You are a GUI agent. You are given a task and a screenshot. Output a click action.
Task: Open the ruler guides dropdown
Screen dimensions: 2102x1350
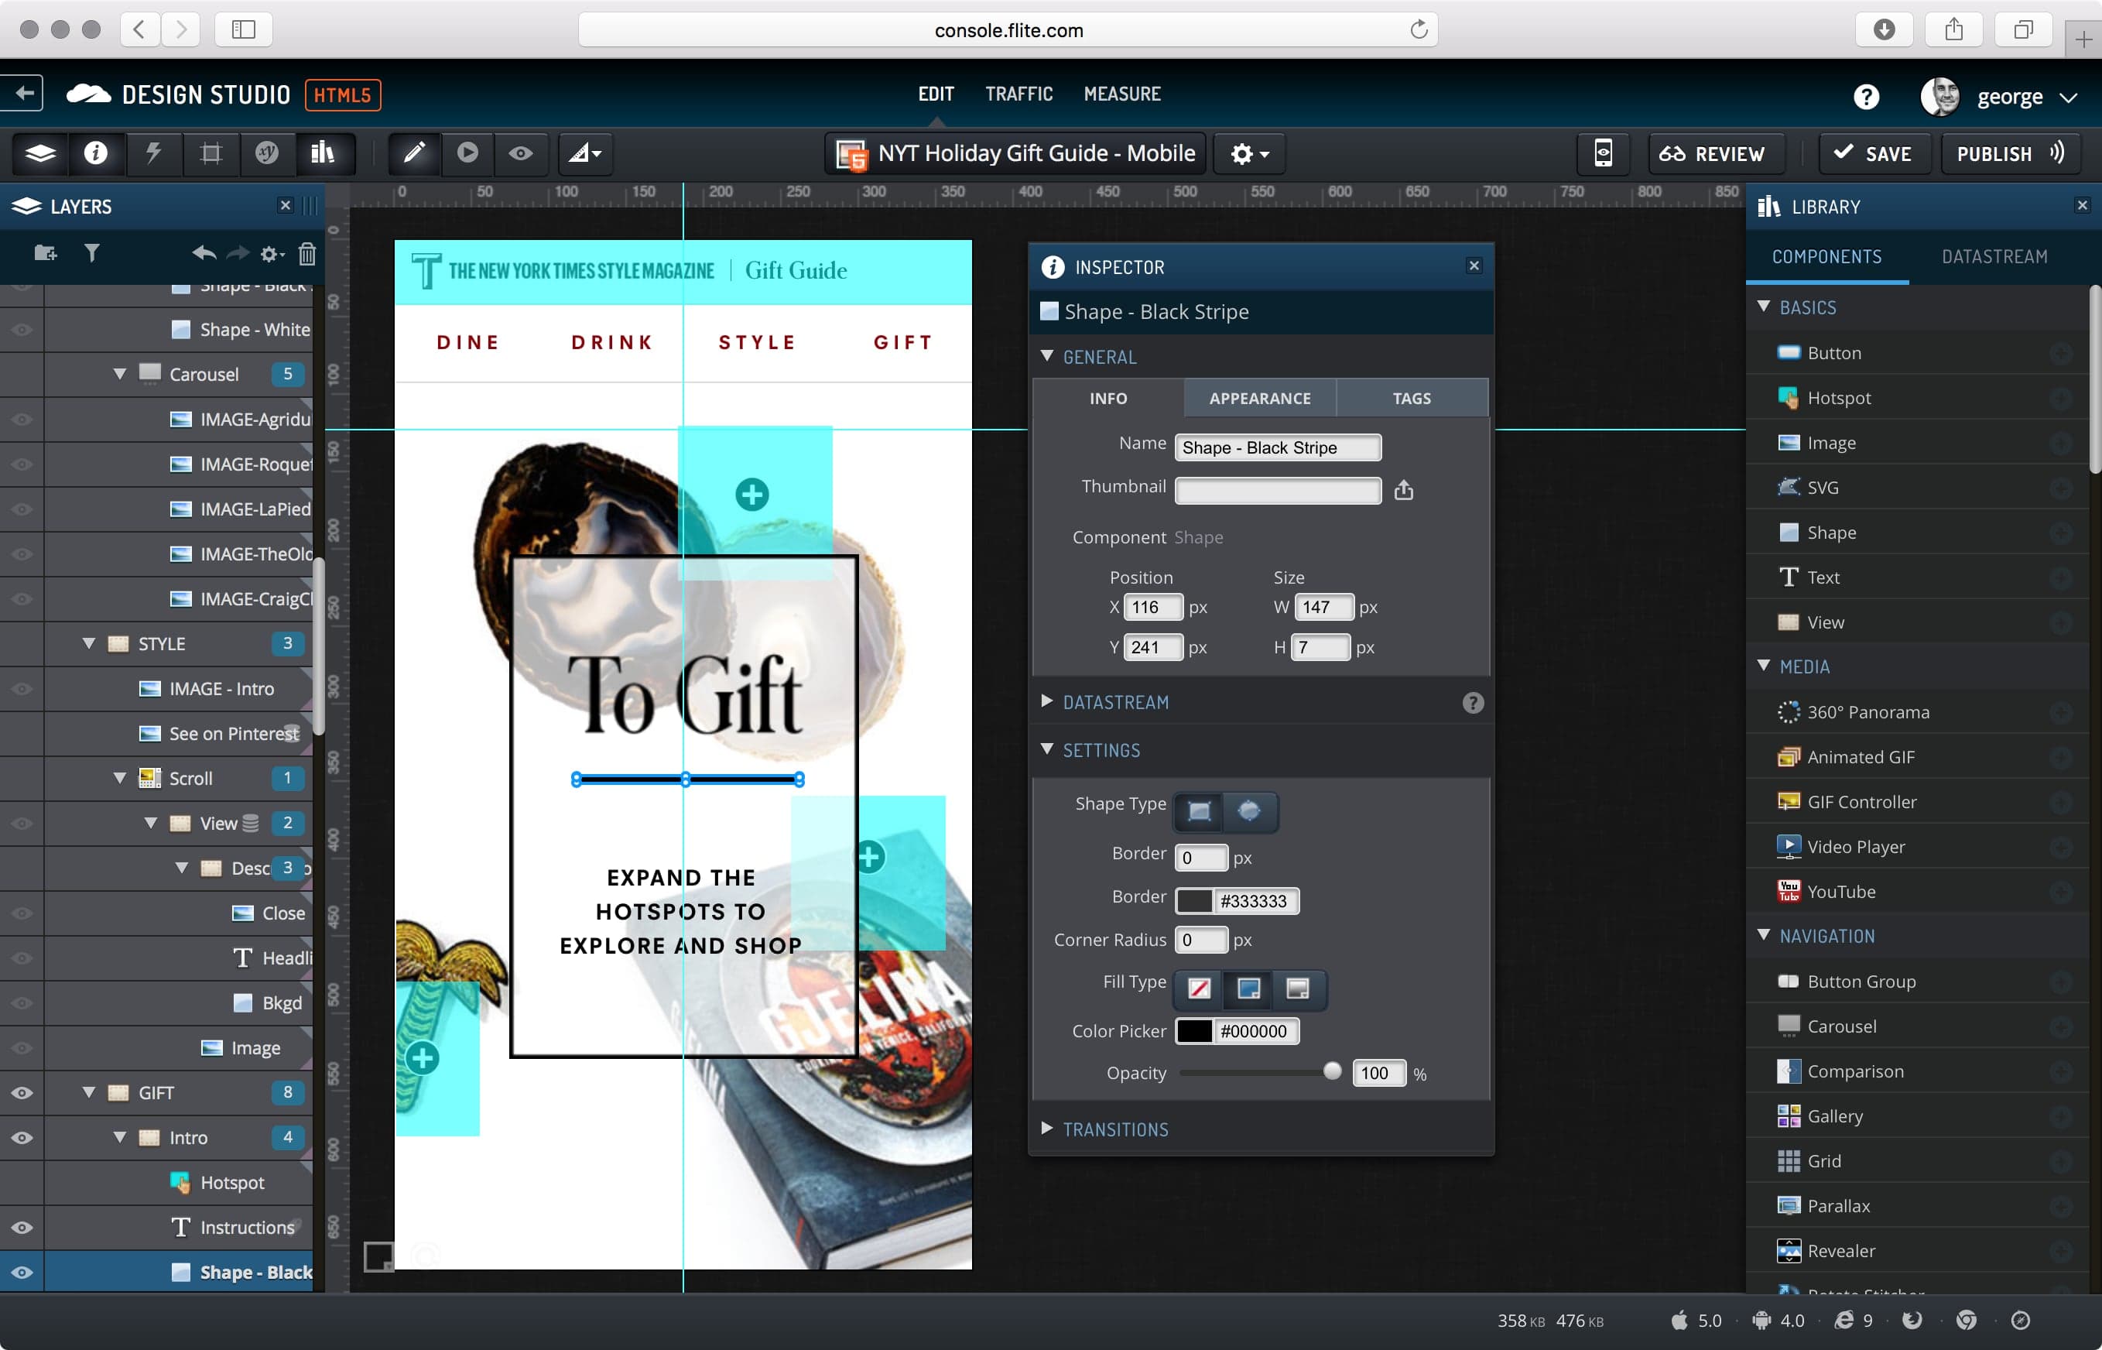tap(584, 153)
